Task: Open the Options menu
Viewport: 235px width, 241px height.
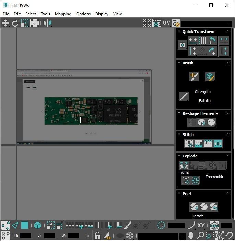Action: coord(83,14)
